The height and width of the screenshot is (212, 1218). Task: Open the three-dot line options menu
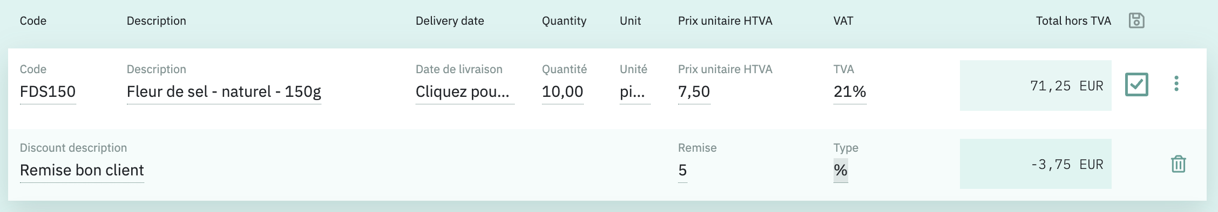pyautogui.click(x=1176, y=83)
